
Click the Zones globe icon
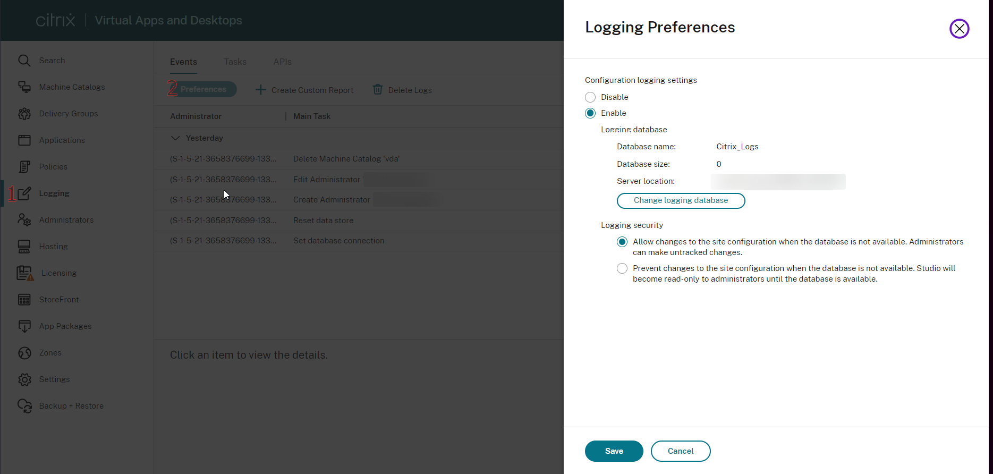(x=24, y=353)
